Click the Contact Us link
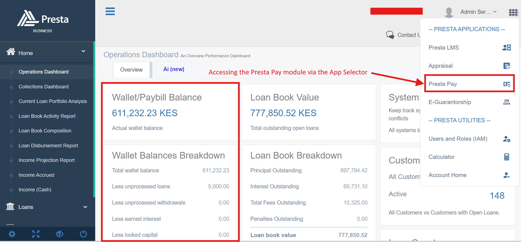The height and width of the screenshot is (242, 521). [x=408, y=35]
